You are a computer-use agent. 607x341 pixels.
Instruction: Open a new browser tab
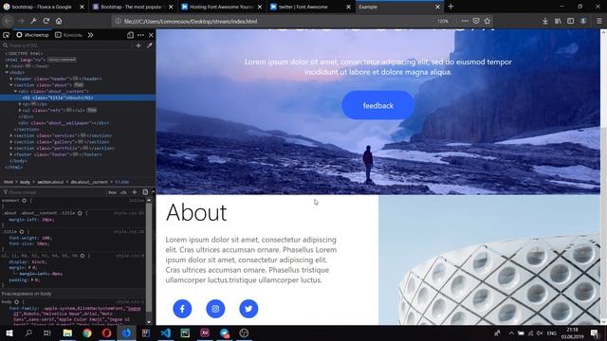(x=451, y=7)
